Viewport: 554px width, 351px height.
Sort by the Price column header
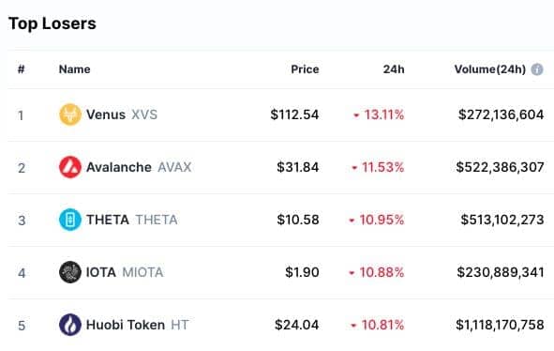coord(305,69)
